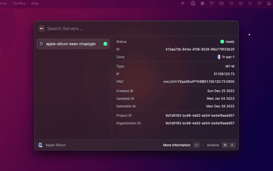Click the green ready indicator in the Status row
Viewport: 273px width, 171px height.
click(222, 41)
